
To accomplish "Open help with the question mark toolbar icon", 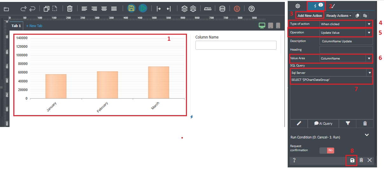I will point(251,9).
